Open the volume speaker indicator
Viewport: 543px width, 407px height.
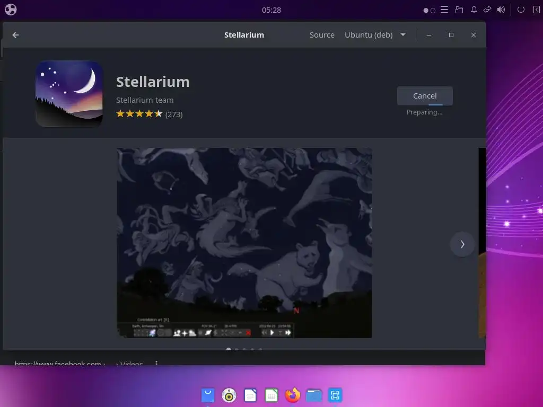pos(501,10)
